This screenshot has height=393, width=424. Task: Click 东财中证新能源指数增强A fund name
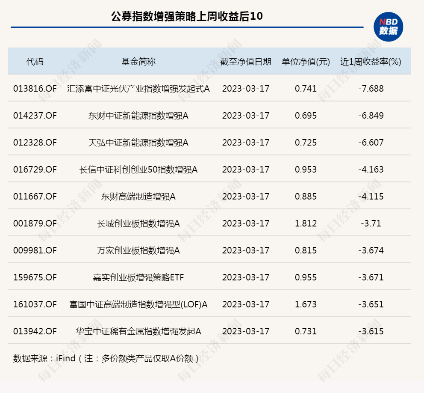[x=139, y=115]
